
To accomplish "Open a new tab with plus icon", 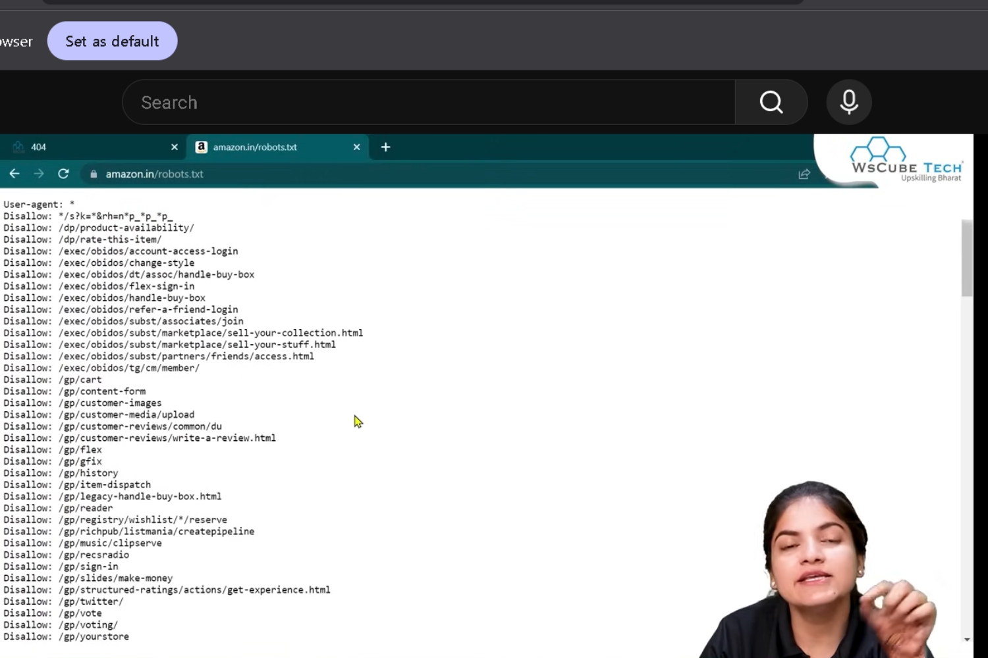I will click(x=386, y=147).
